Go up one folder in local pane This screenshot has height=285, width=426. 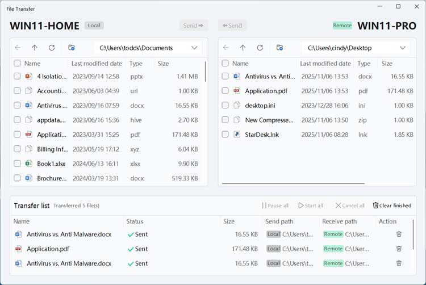[x=35, y=48]
